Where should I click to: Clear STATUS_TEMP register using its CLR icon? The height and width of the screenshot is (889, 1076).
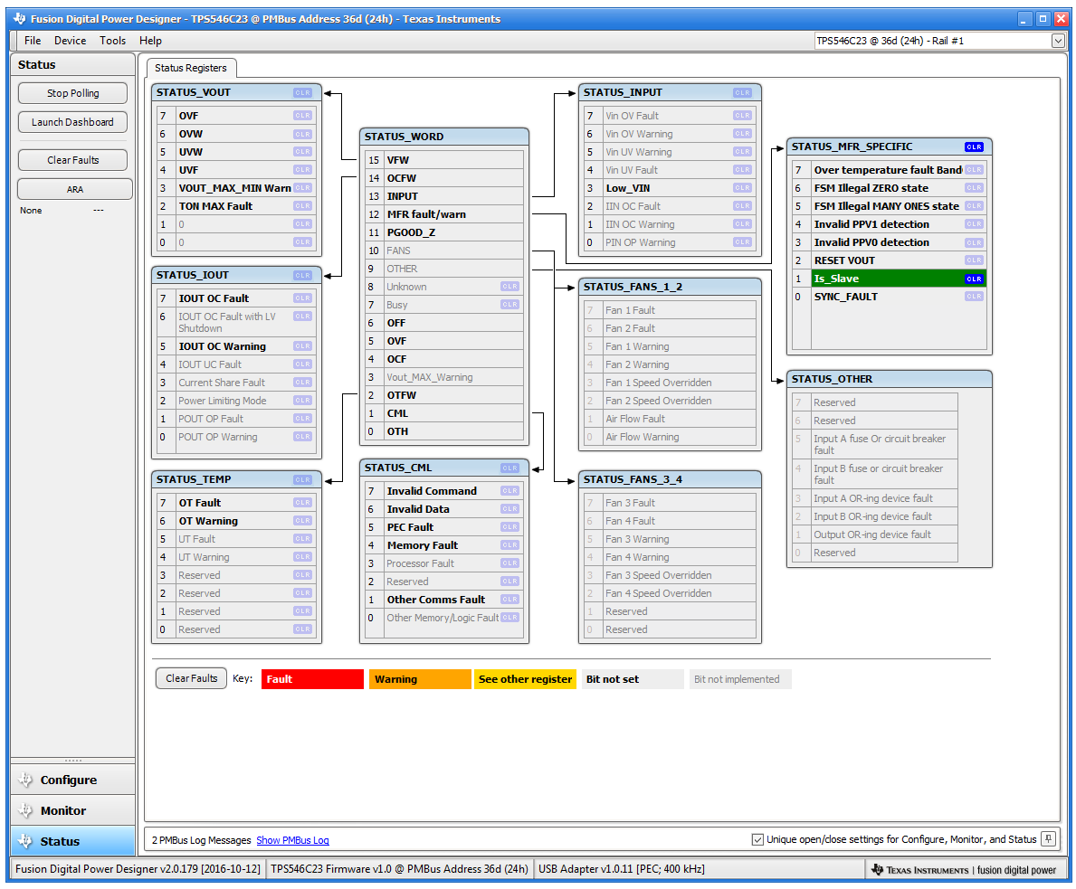click(304, 478)
